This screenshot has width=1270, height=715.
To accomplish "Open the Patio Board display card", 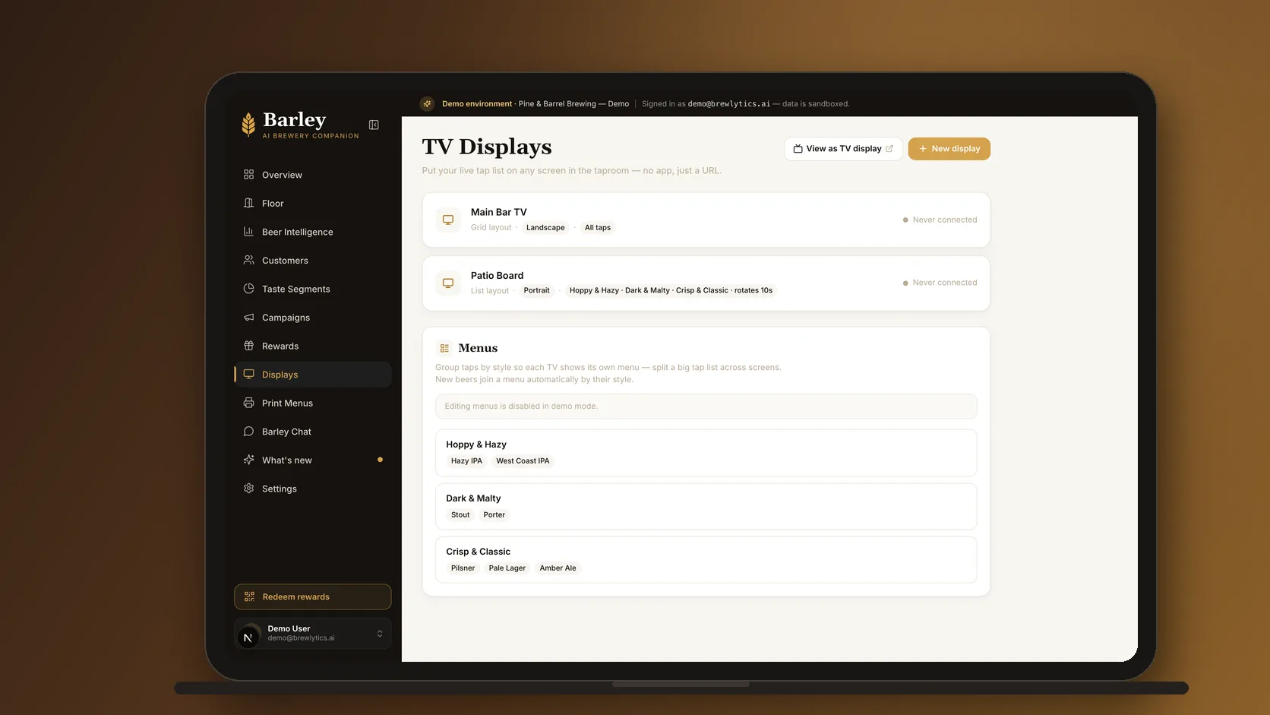I will point(706,283).
